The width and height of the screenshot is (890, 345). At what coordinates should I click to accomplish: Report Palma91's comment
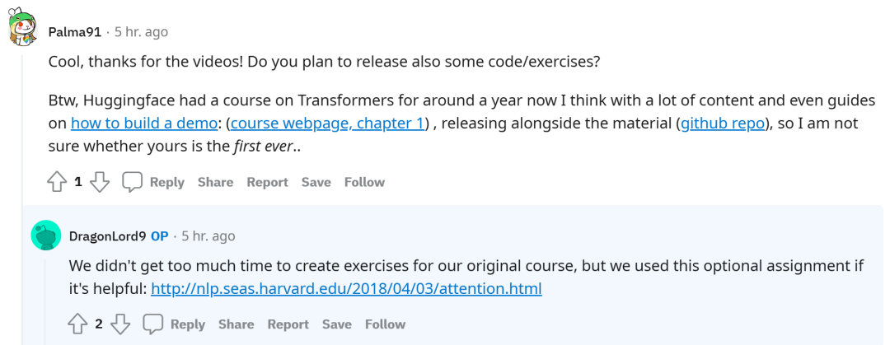click(268, 182)
